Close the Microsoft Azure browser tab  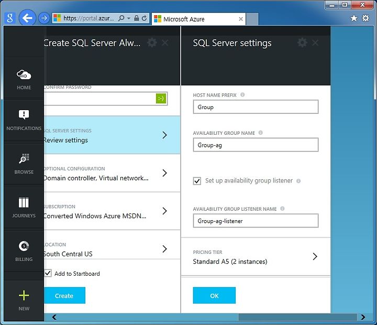241,19
